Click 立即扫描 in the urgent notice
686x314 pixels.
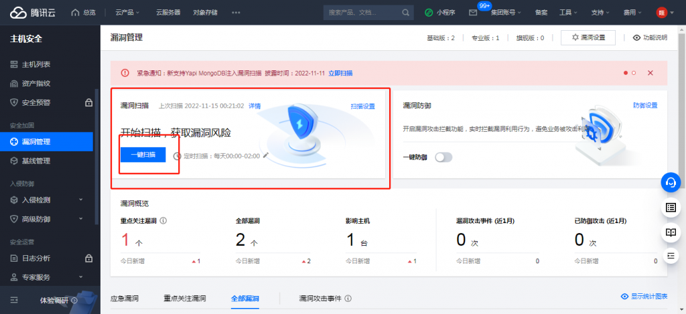(341, 73)
